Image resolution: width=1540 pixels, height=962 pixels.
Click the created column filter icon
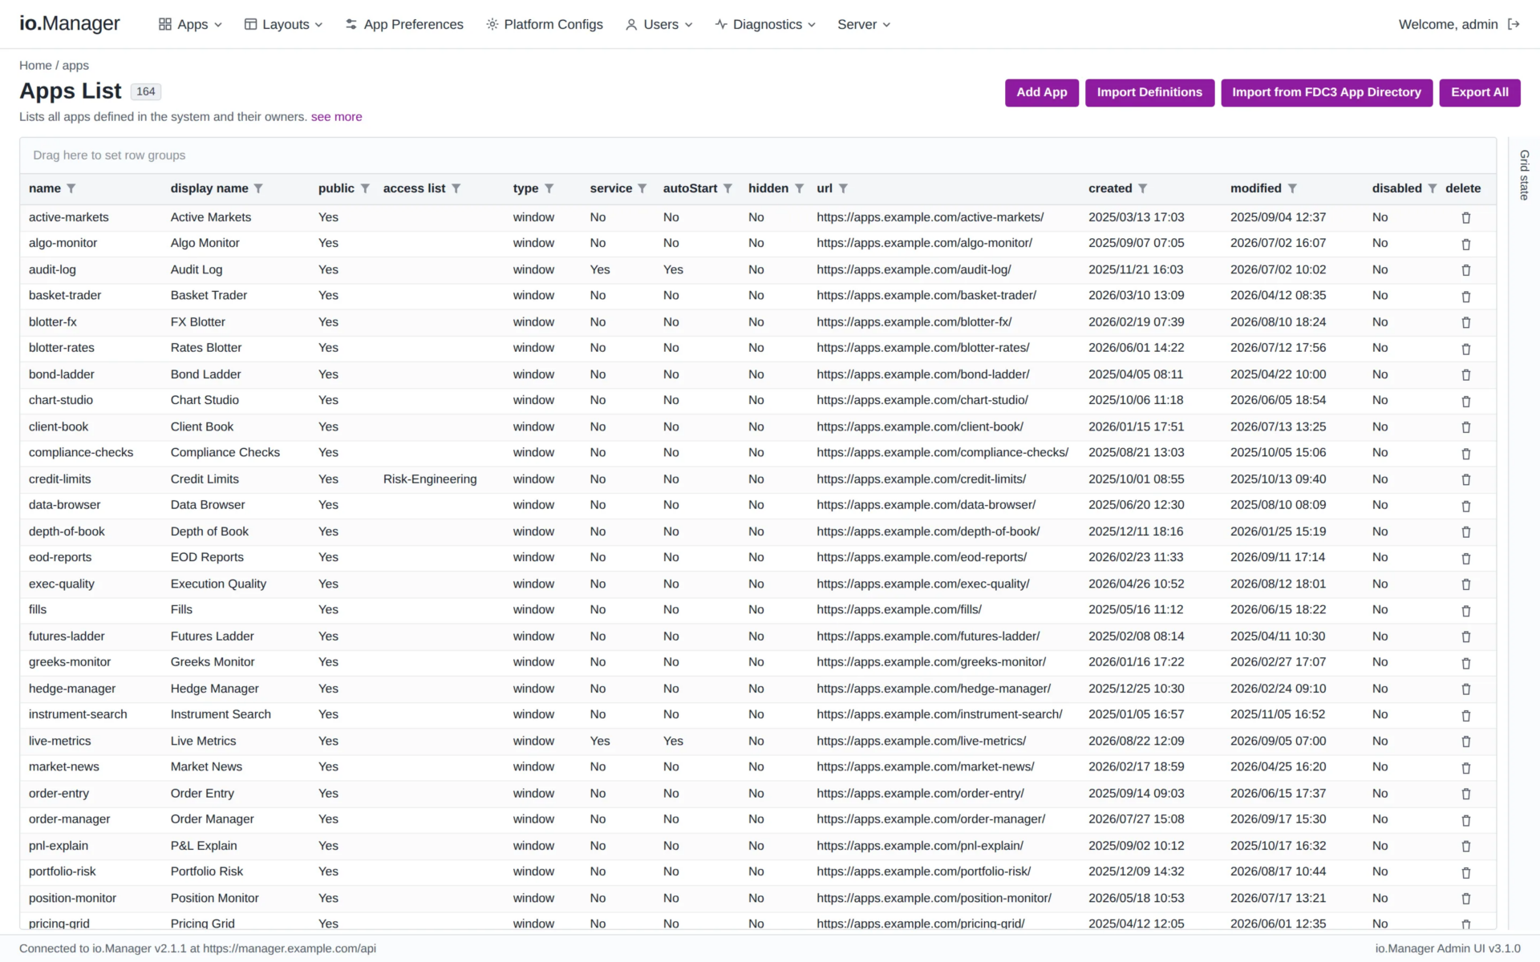[1143, 188]
